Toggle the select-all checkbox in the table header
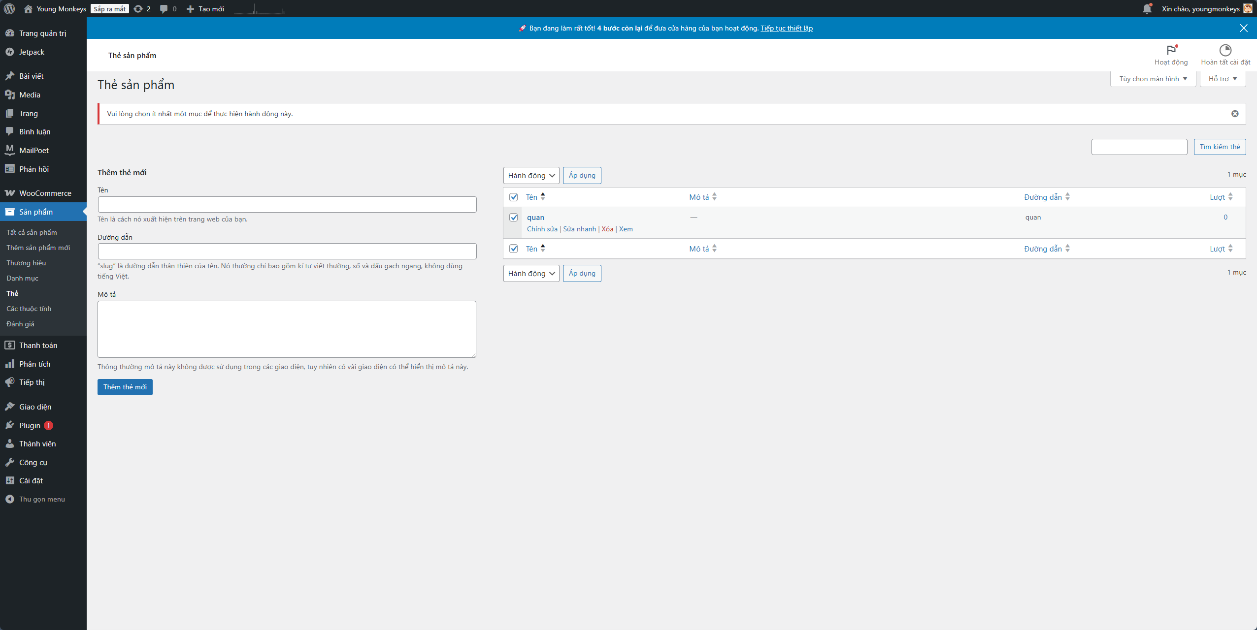 click(x=514, y=197)
